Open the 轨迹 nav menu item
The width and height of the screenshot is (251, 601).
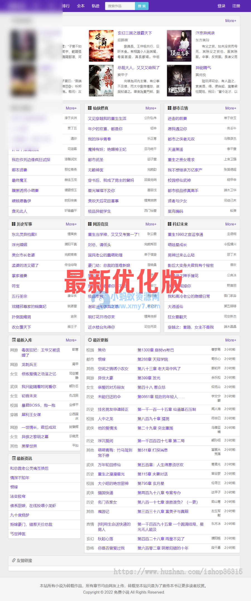(96, 6)
